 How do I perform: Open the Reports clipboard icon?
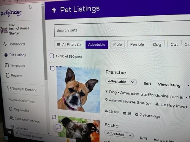[8, 75]
